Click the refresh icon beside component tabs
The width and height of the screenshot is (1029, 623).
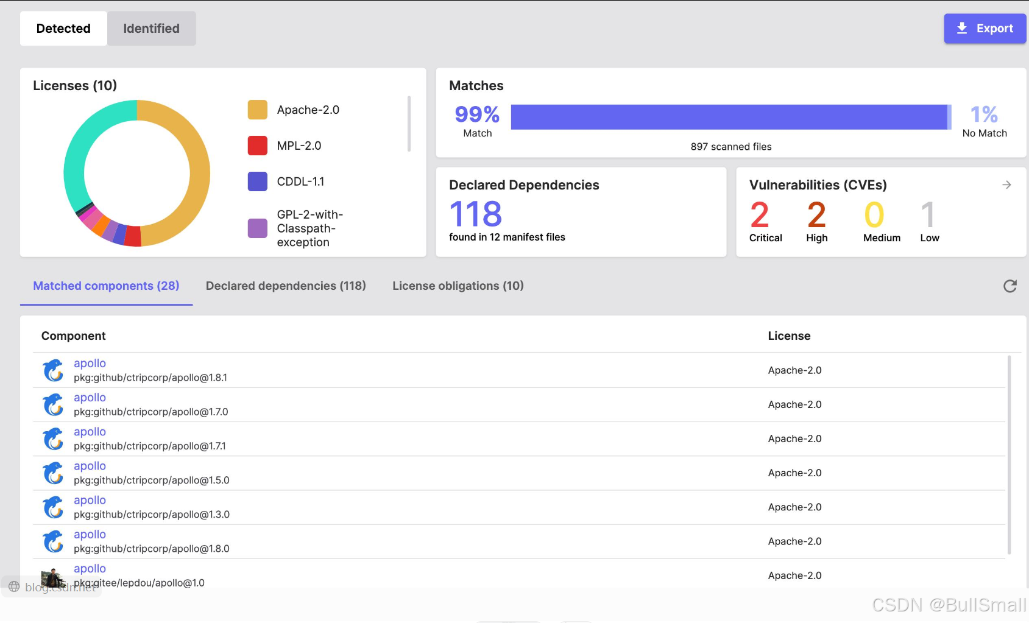pyautogui.click(x=1010, y=286)
